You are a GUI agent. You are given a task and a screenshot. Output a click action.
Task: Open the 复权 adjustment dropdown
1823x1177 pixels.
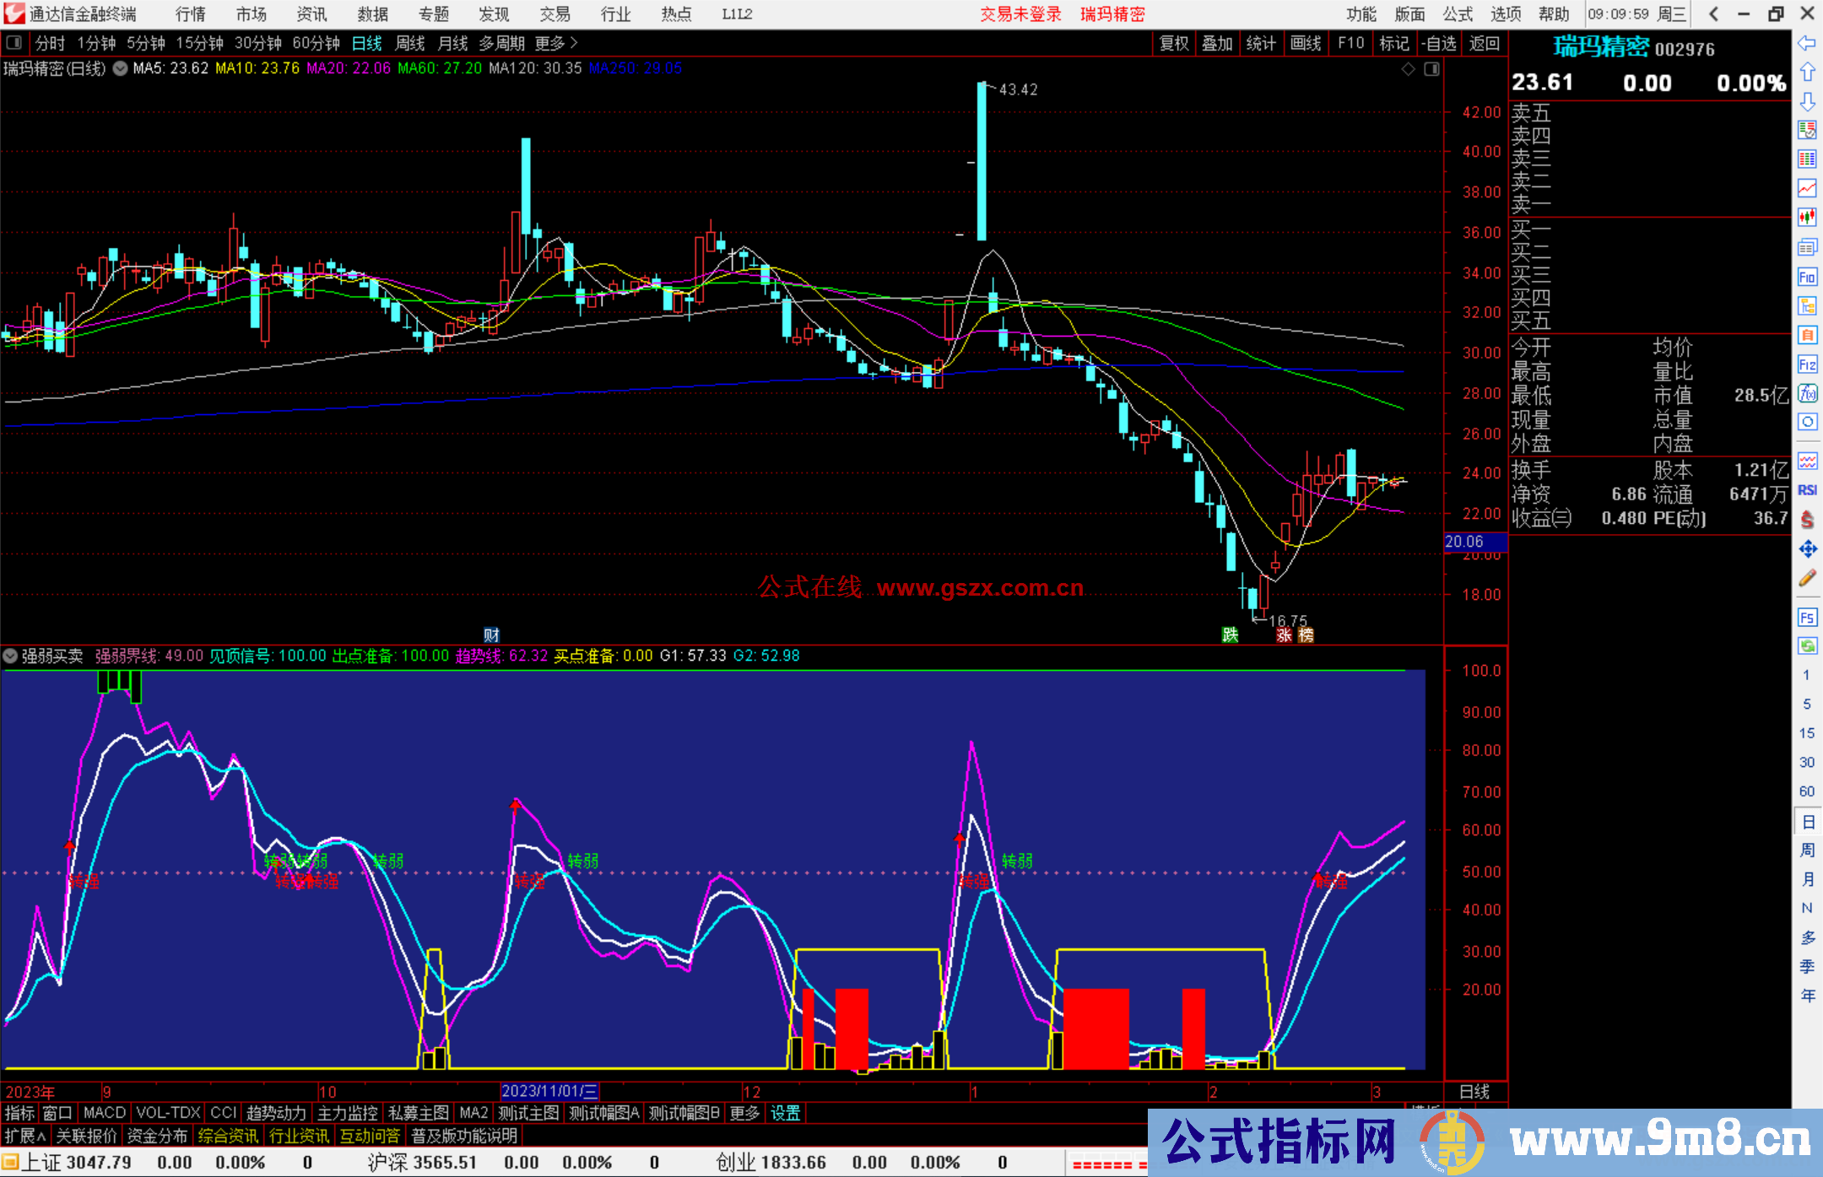[x=1174, y=43]
